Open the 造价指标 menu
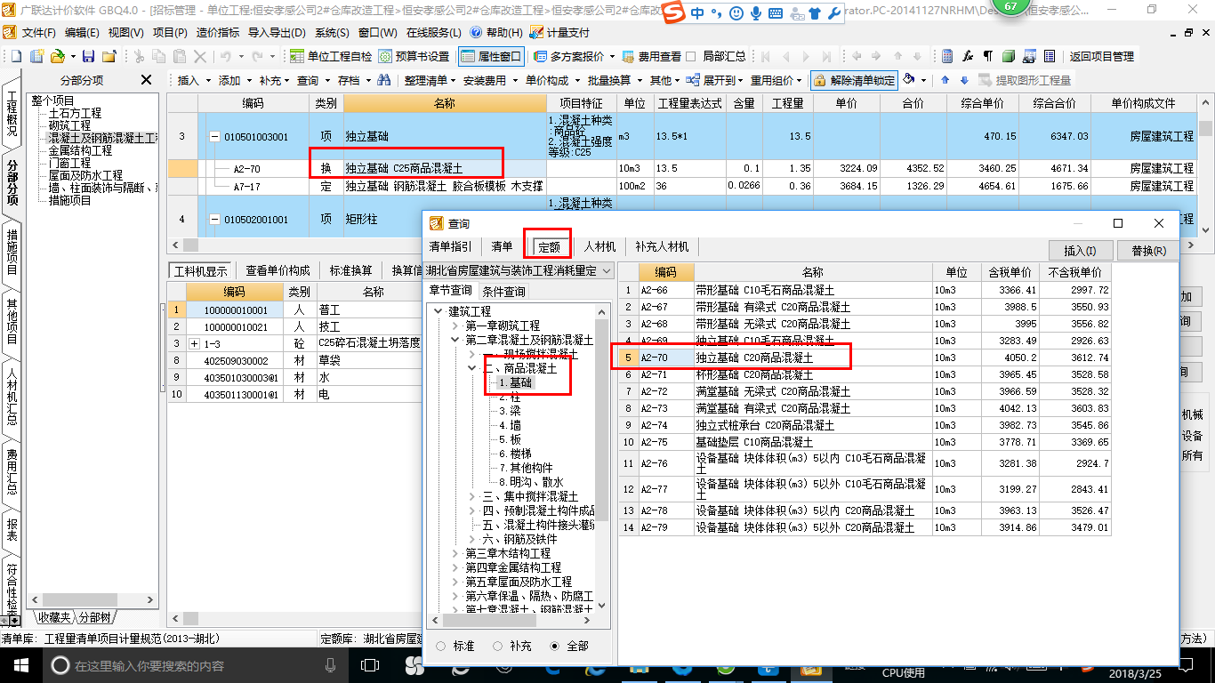This screenshot has height=683, width=1215. (x=217, y=33)
